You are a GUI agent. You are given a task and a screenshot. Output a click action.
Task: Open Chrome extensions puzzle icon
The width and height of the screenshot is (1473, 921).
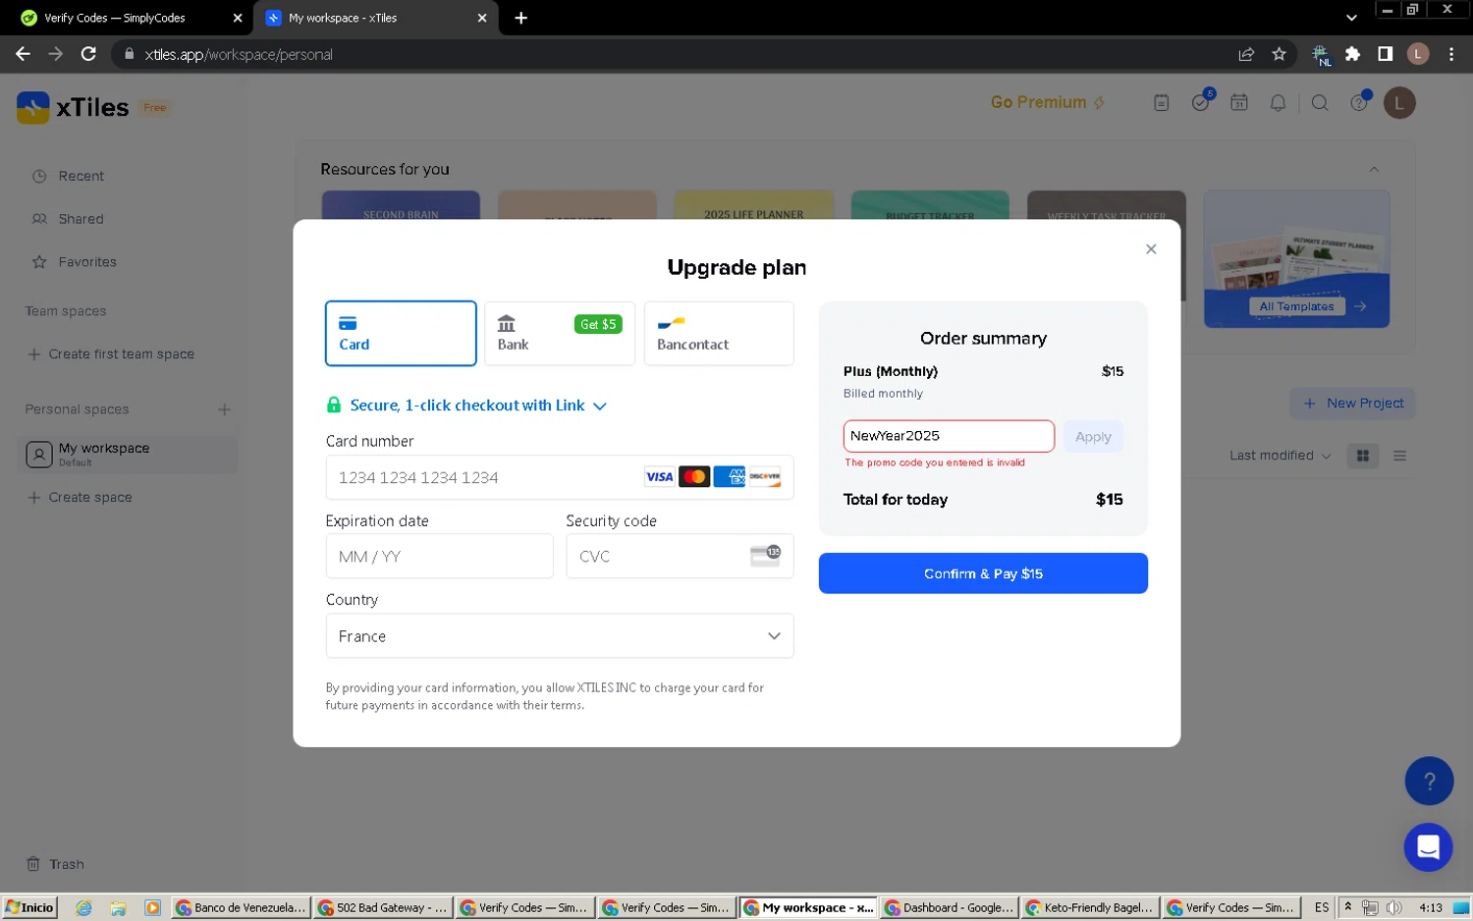coord(1352,54)
